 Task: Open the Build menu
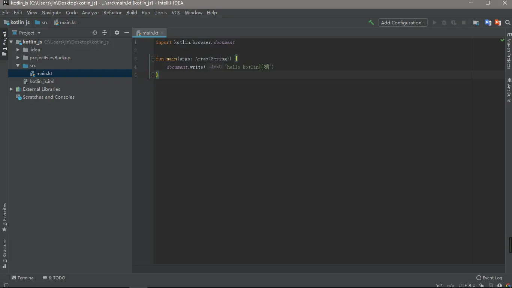(132, 13)
